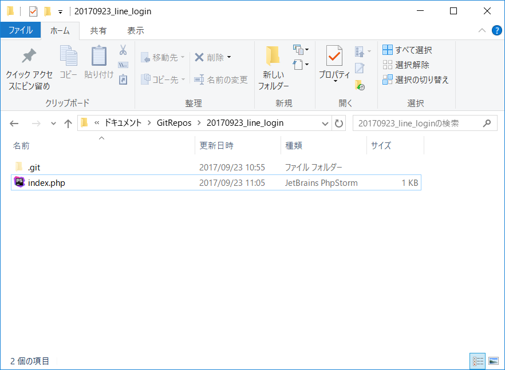505x370 pixels.
Task: Open Customize Quick Access Toolbar dropdown
Action: pyautogui.click(x=60, y=12)
